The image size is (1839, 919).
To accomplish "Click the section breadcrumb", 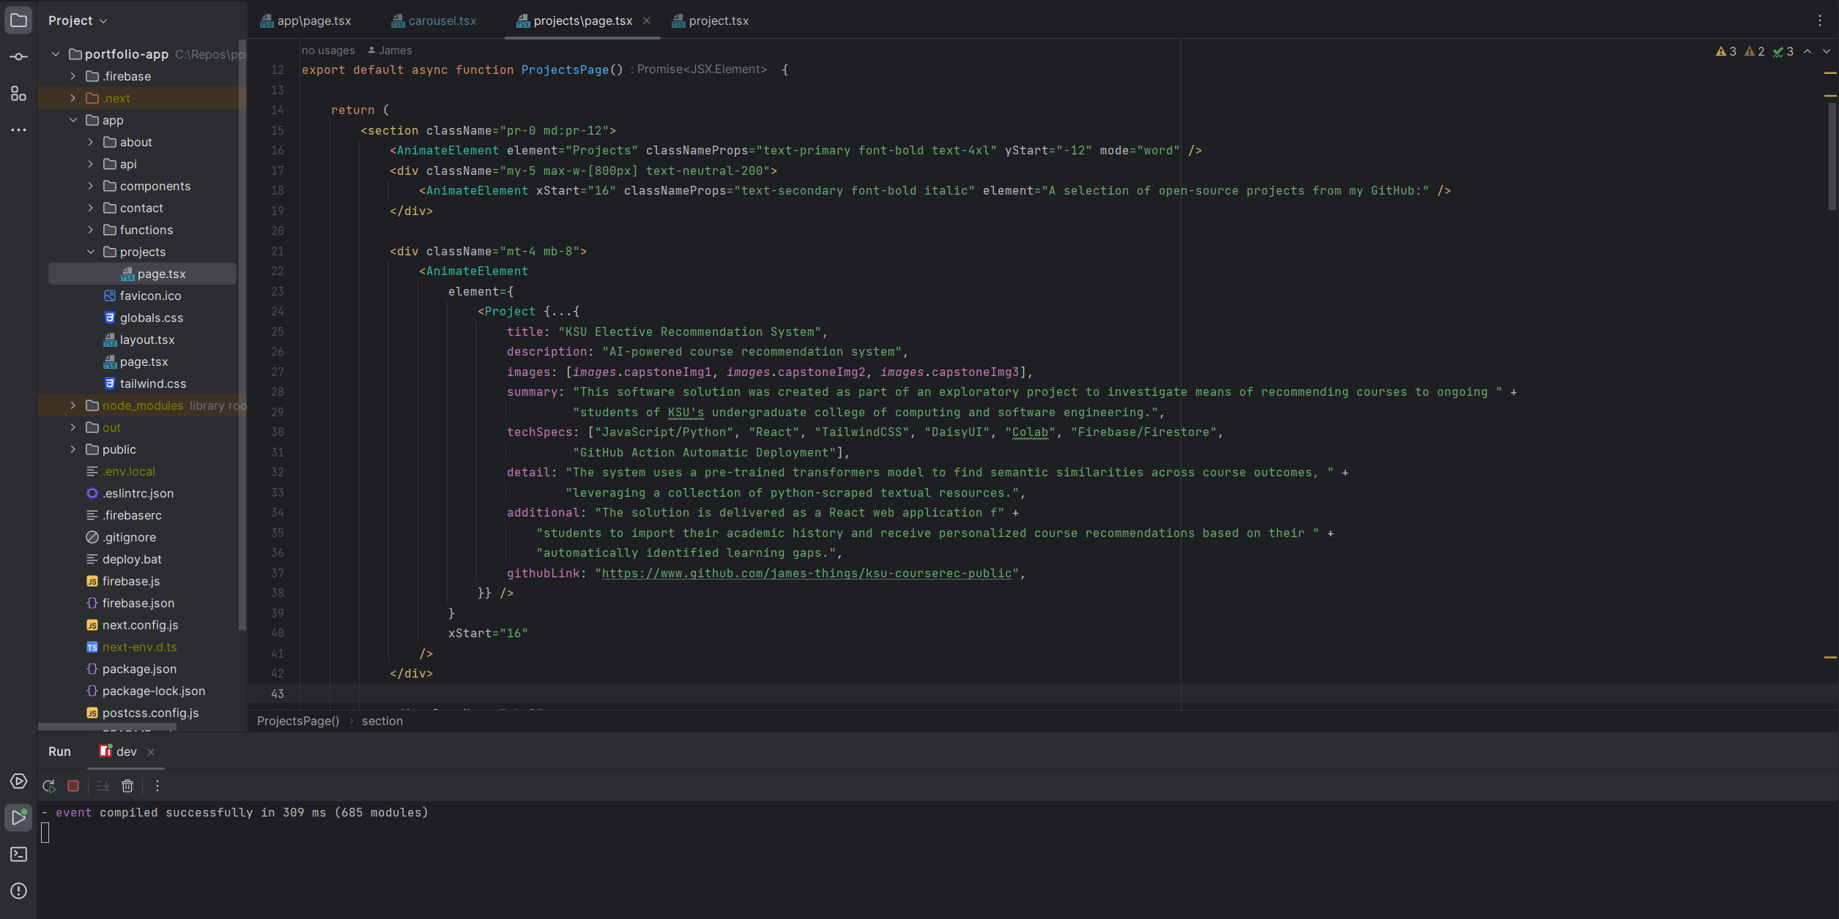I will click(382, 721).
